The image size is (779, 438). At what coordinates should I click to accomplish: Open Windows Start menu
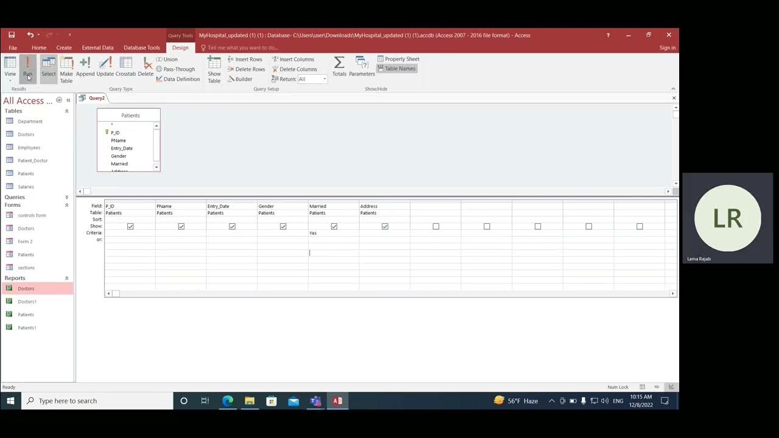[10, 401]
